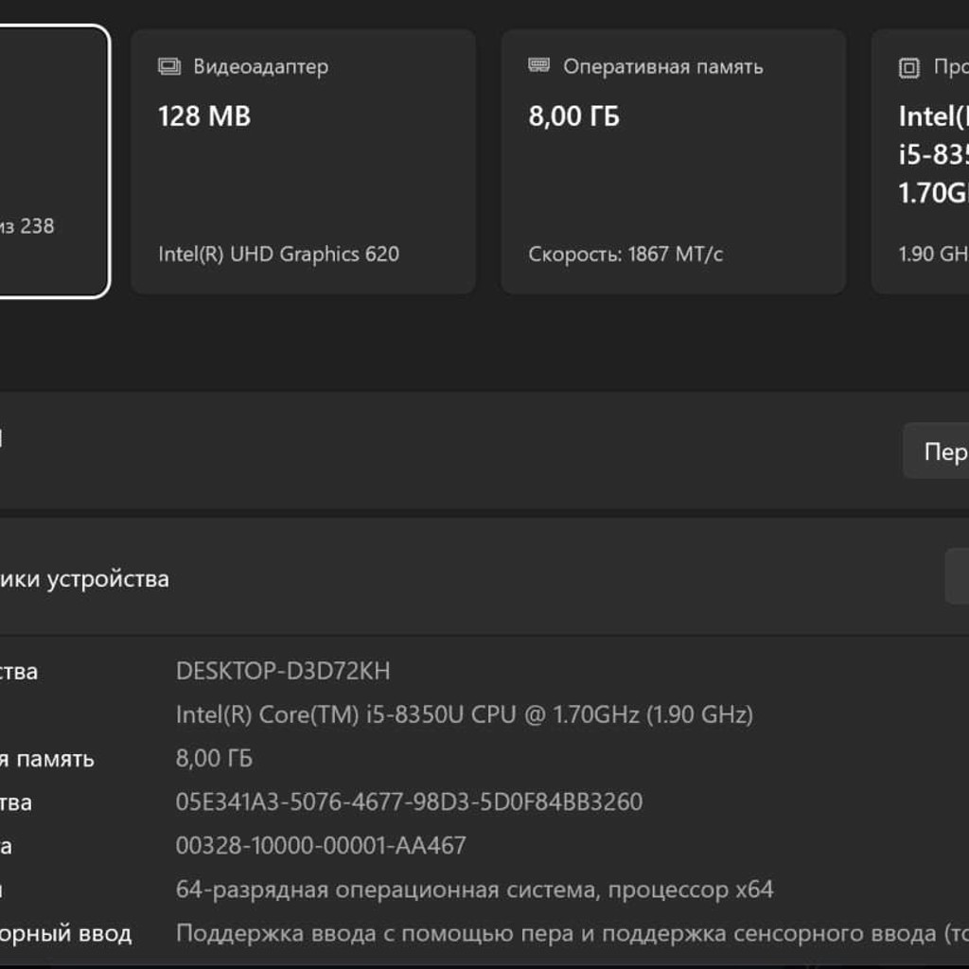Click Скорость: 1867 МТ/с text
The width and height of the screenshot is (969, 969).
[x=625, y=254]
